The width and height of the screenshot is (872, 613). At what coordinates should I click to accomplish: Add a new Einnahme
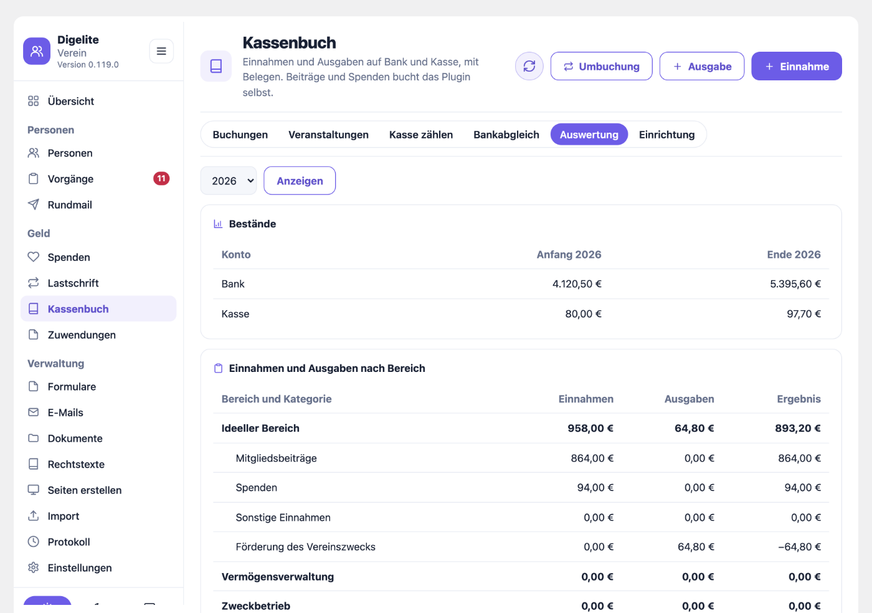(797, 66)
